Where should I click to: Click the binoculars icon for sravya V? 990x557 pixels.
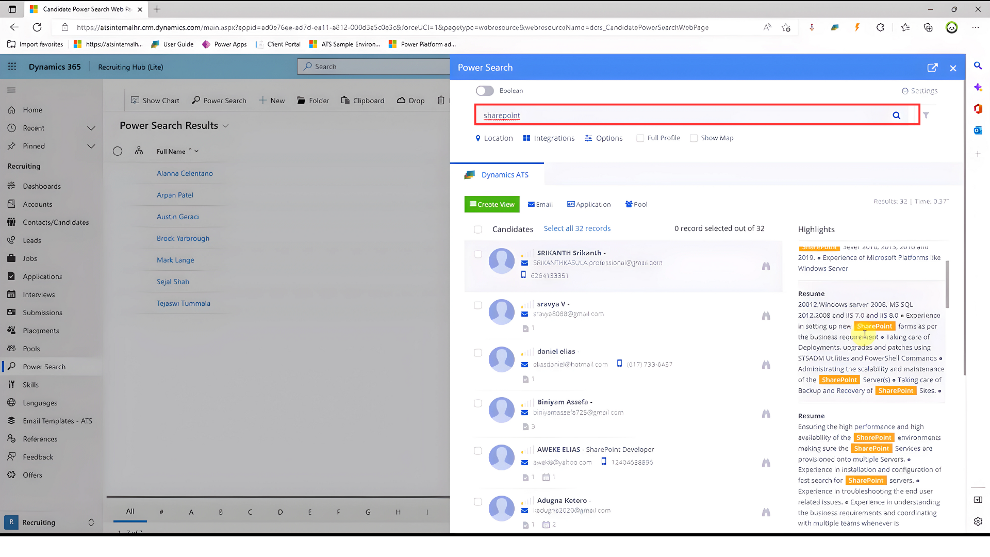(766, 316)
